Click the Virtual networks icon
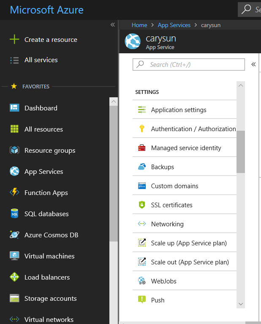261x324 pixels. [14, 319]
